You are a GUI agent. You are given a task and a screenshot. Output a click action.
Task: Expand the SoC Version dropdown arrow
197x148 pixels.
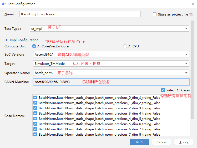[x=186, y=54]
